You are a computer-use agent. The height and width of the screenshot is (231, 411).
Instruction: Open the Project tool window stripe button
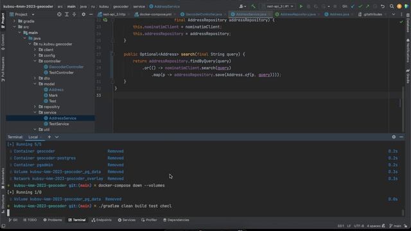(3, 21)
